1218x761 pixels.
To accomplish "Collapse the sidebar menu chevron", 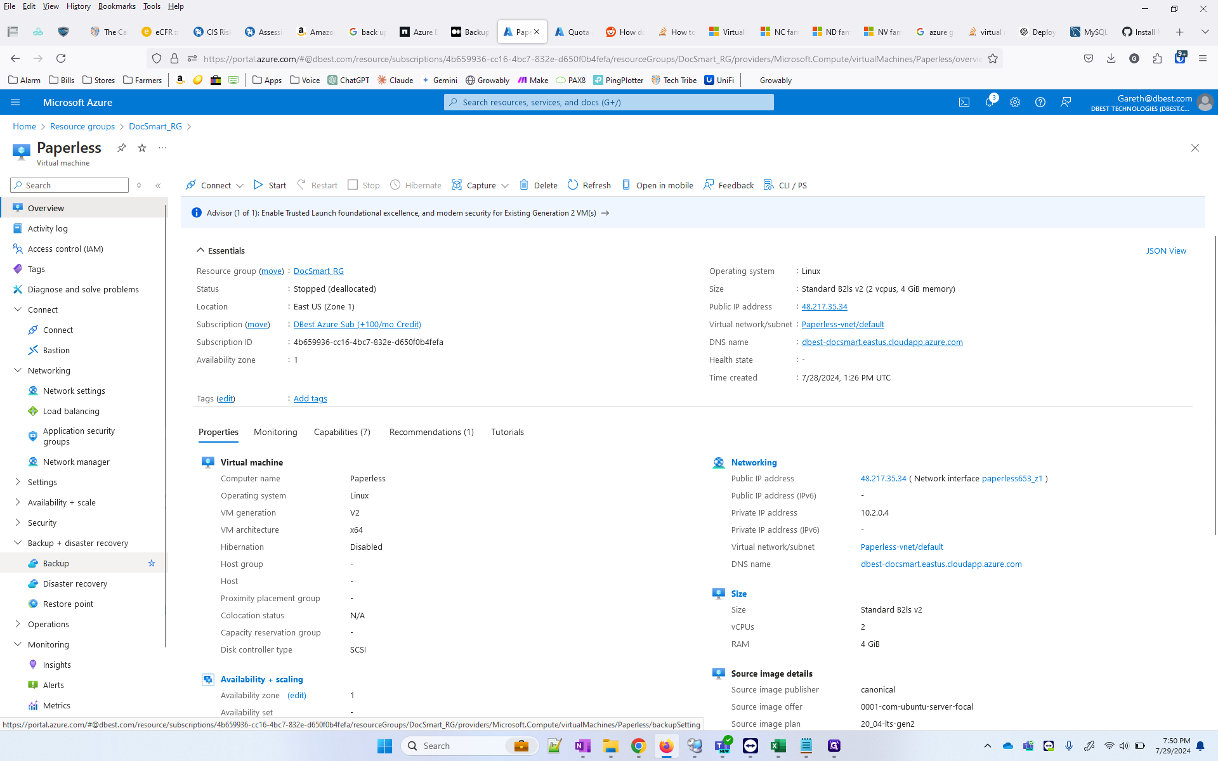I will (158, 185).
